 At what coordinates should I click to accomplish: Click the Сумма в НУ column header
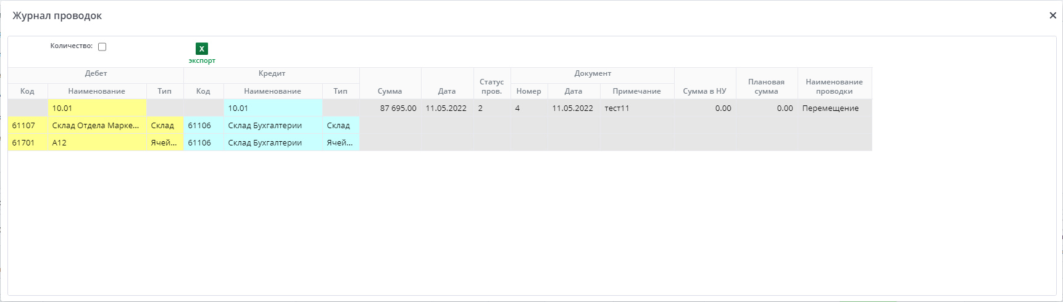[704, 91]
